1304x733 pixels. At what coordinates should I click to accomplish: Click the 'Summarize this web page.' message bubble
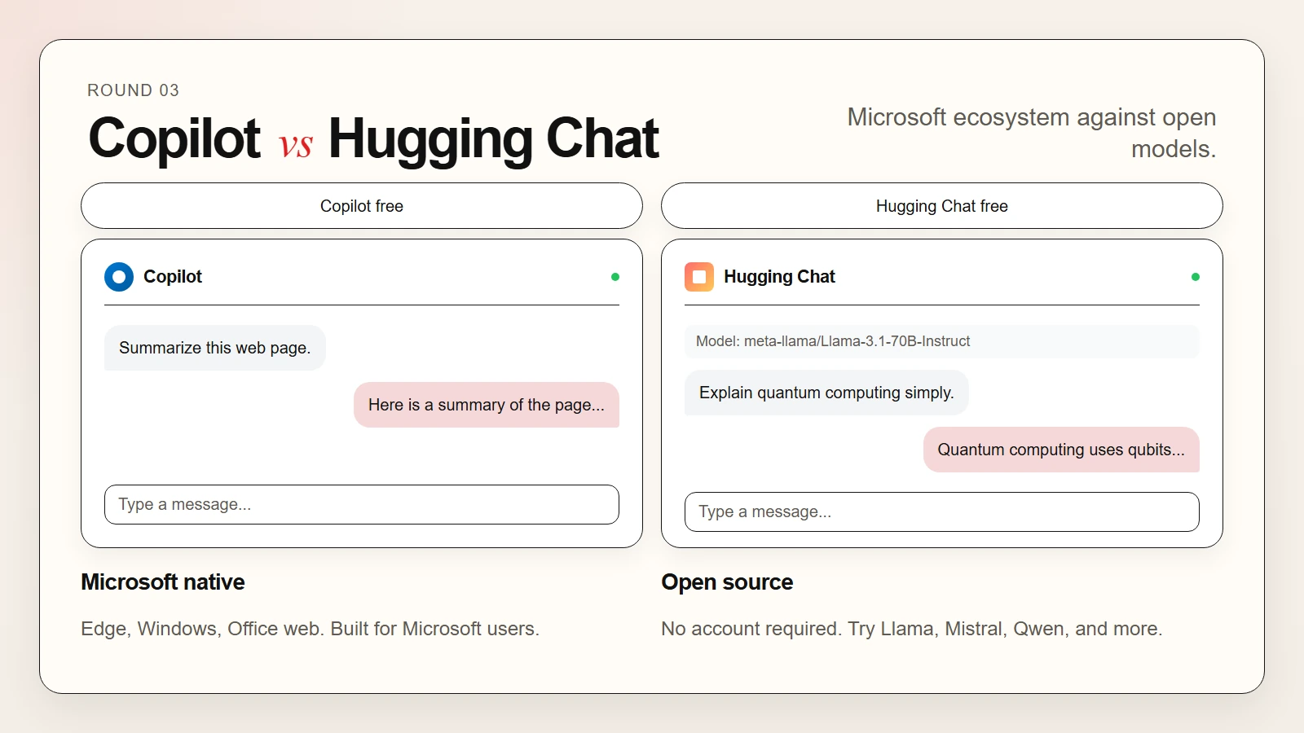coord(215,348)
